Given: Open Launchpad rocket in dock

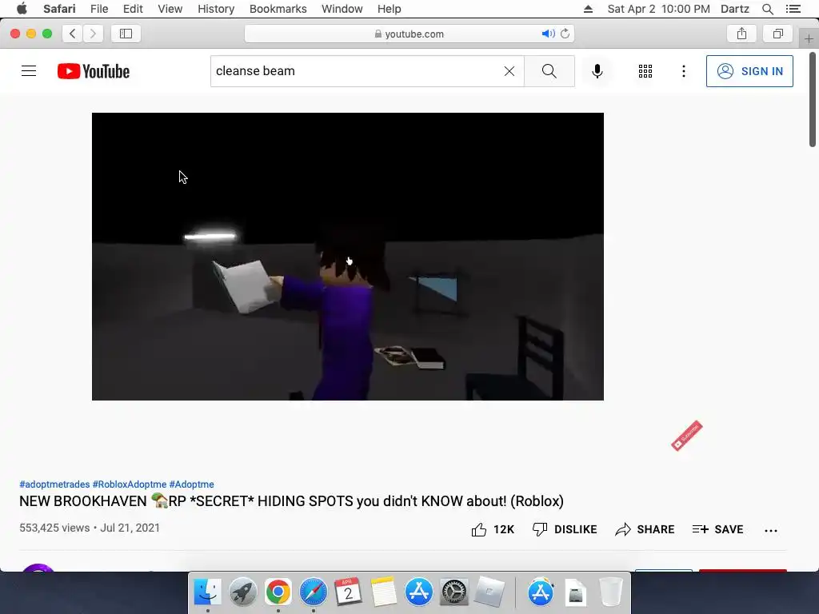Looking at the screenshot, I should (x=243, y=592).
